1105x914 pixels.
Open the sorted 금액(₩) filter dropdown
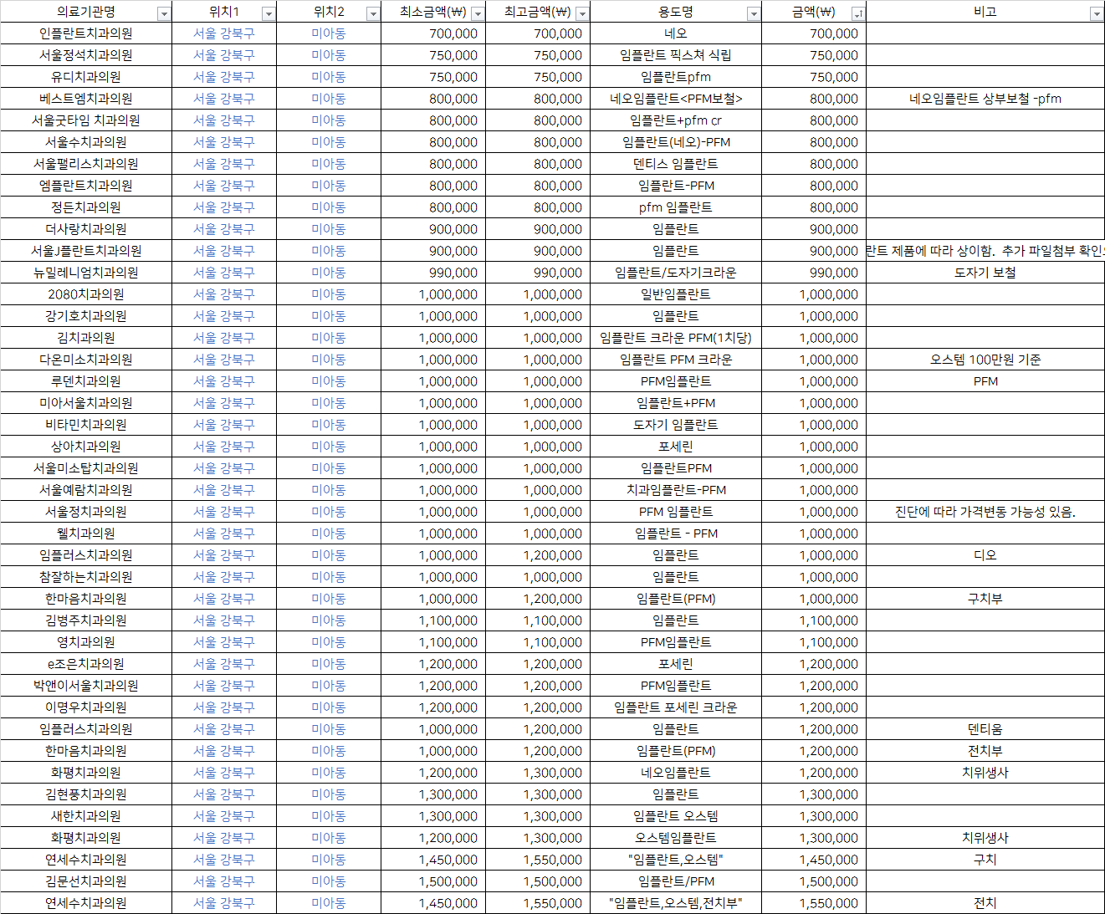pyautogui.click(x=858, y=13)
